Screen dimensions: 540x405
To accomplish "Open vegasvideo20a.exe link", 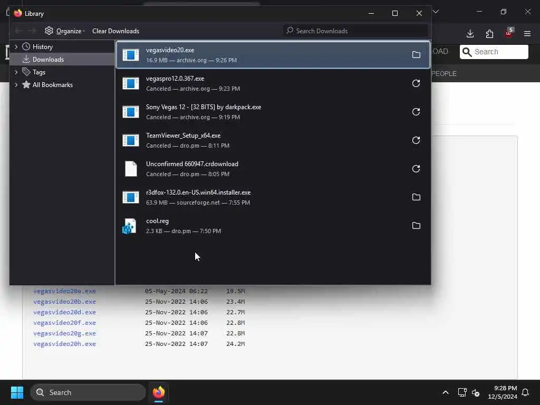I will [x=64, y=291].
